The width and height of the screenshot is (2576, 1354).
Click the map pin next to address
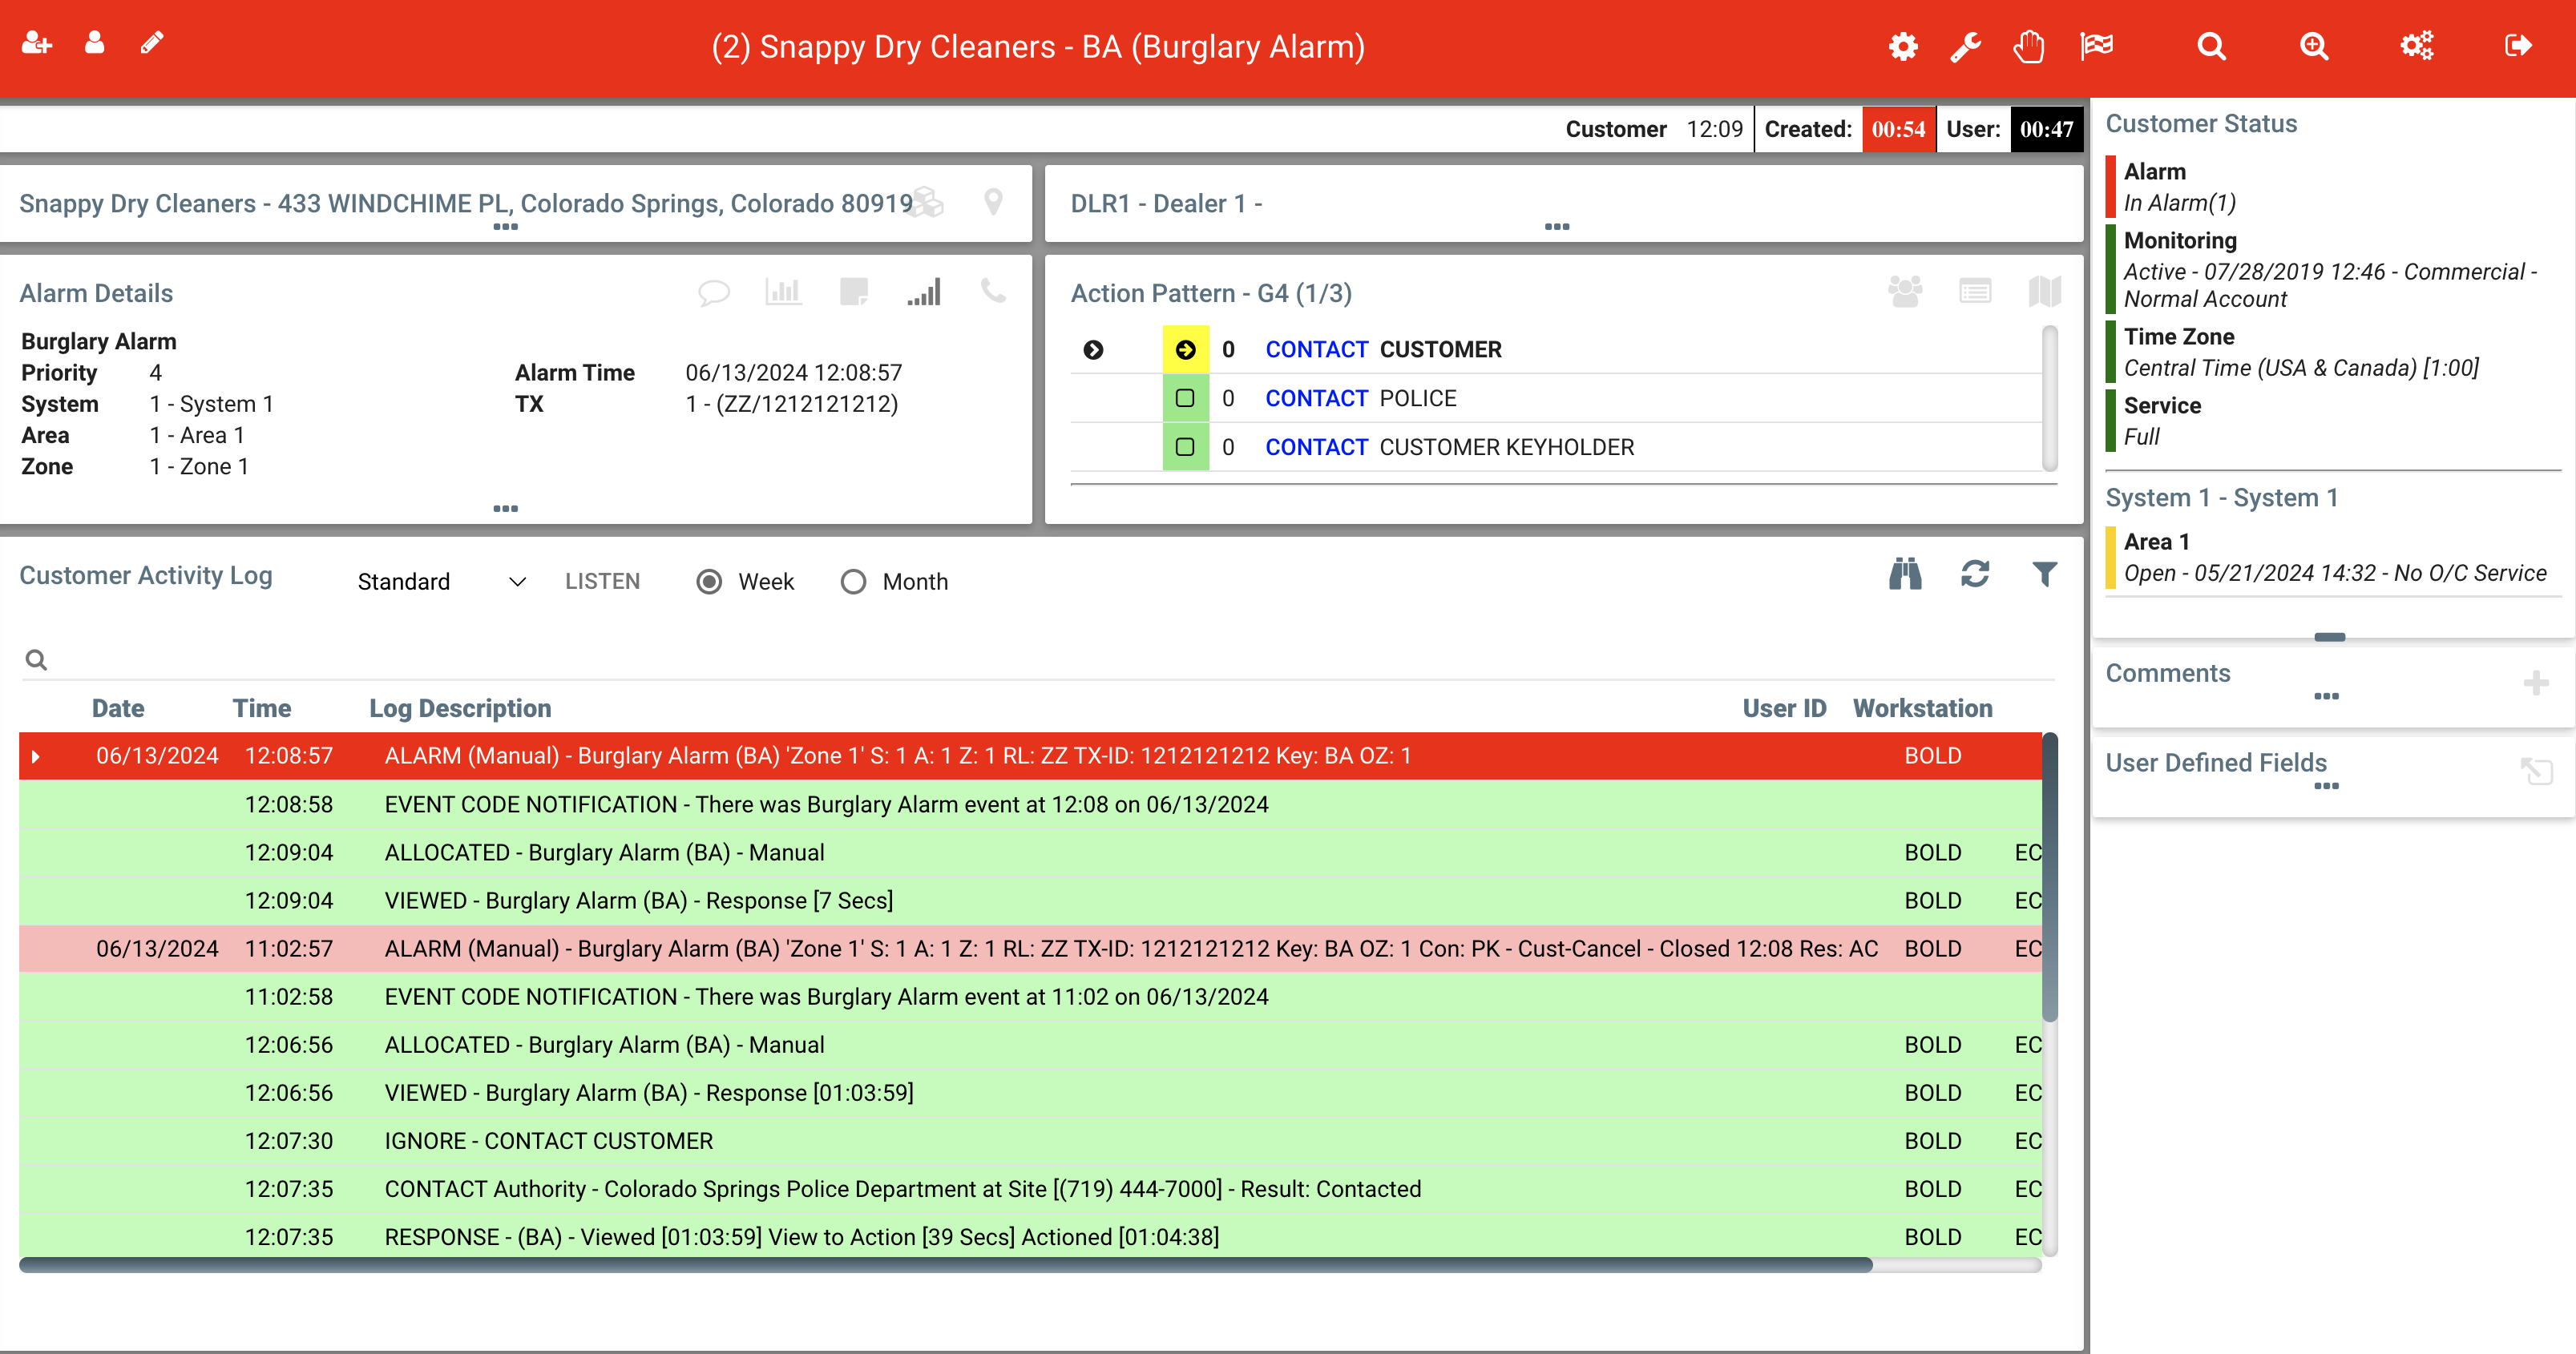[x=993, y=202]
